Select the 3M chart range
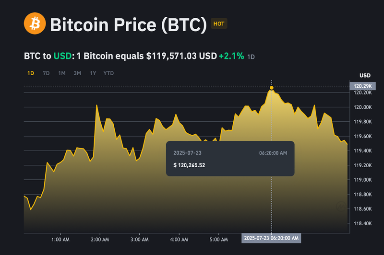Viewport: 384px width, 255px height. pyautogui.click(x=77, y=73)
